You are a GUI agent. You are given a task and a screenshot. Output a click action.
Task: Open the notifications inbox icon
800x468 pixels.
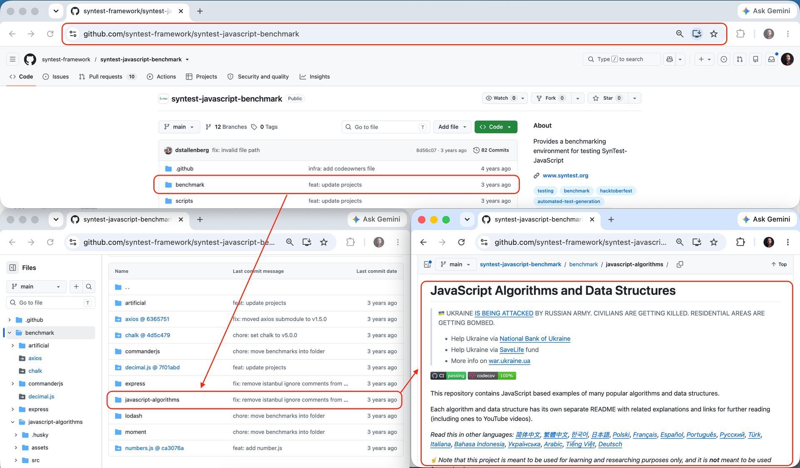point(771,59)
